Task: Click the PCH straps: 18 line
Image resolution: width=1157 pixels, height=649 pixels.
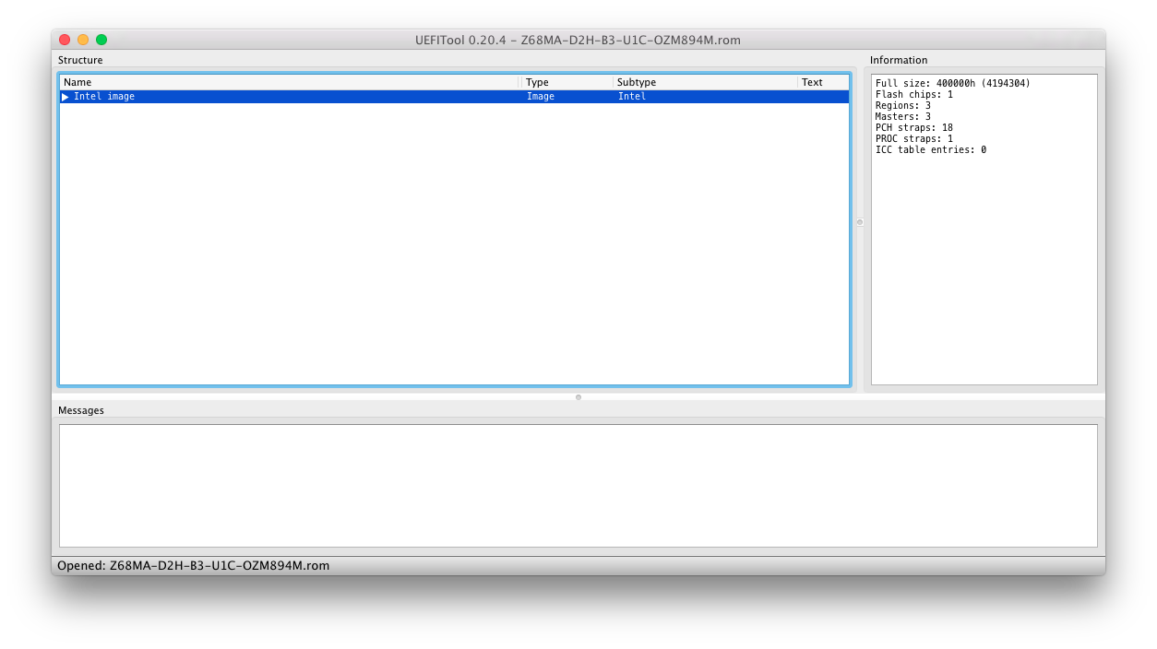Action: pyautogui.click(x=914, y=128)
